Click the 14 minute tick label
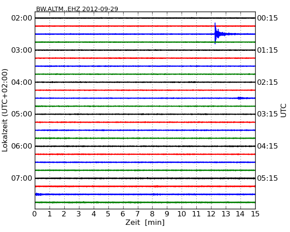The width and height of the screenshot is (290, 232). [240, 214]
